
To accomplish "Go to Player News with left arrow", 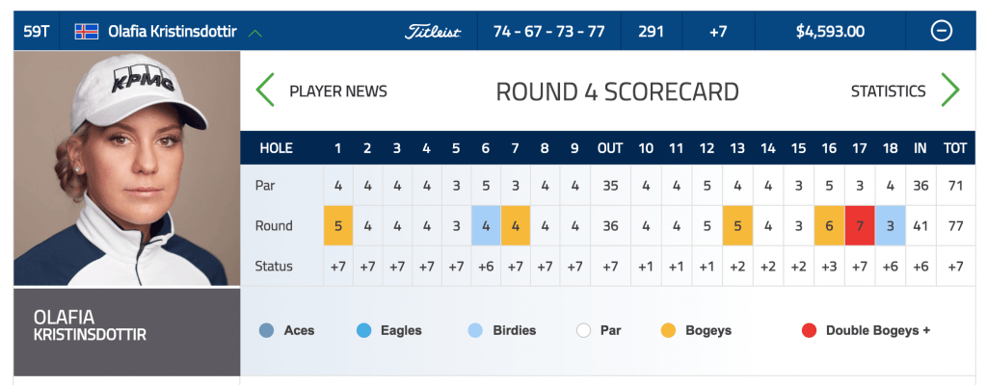I will click(x=265, y=90).
